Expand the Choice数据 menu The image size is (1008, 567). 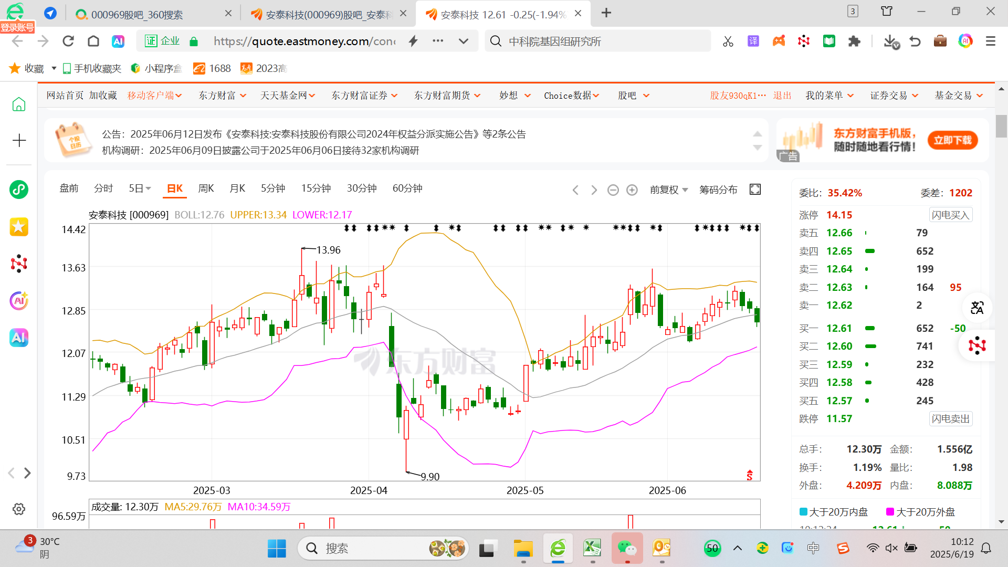click(x=572, y=96)
